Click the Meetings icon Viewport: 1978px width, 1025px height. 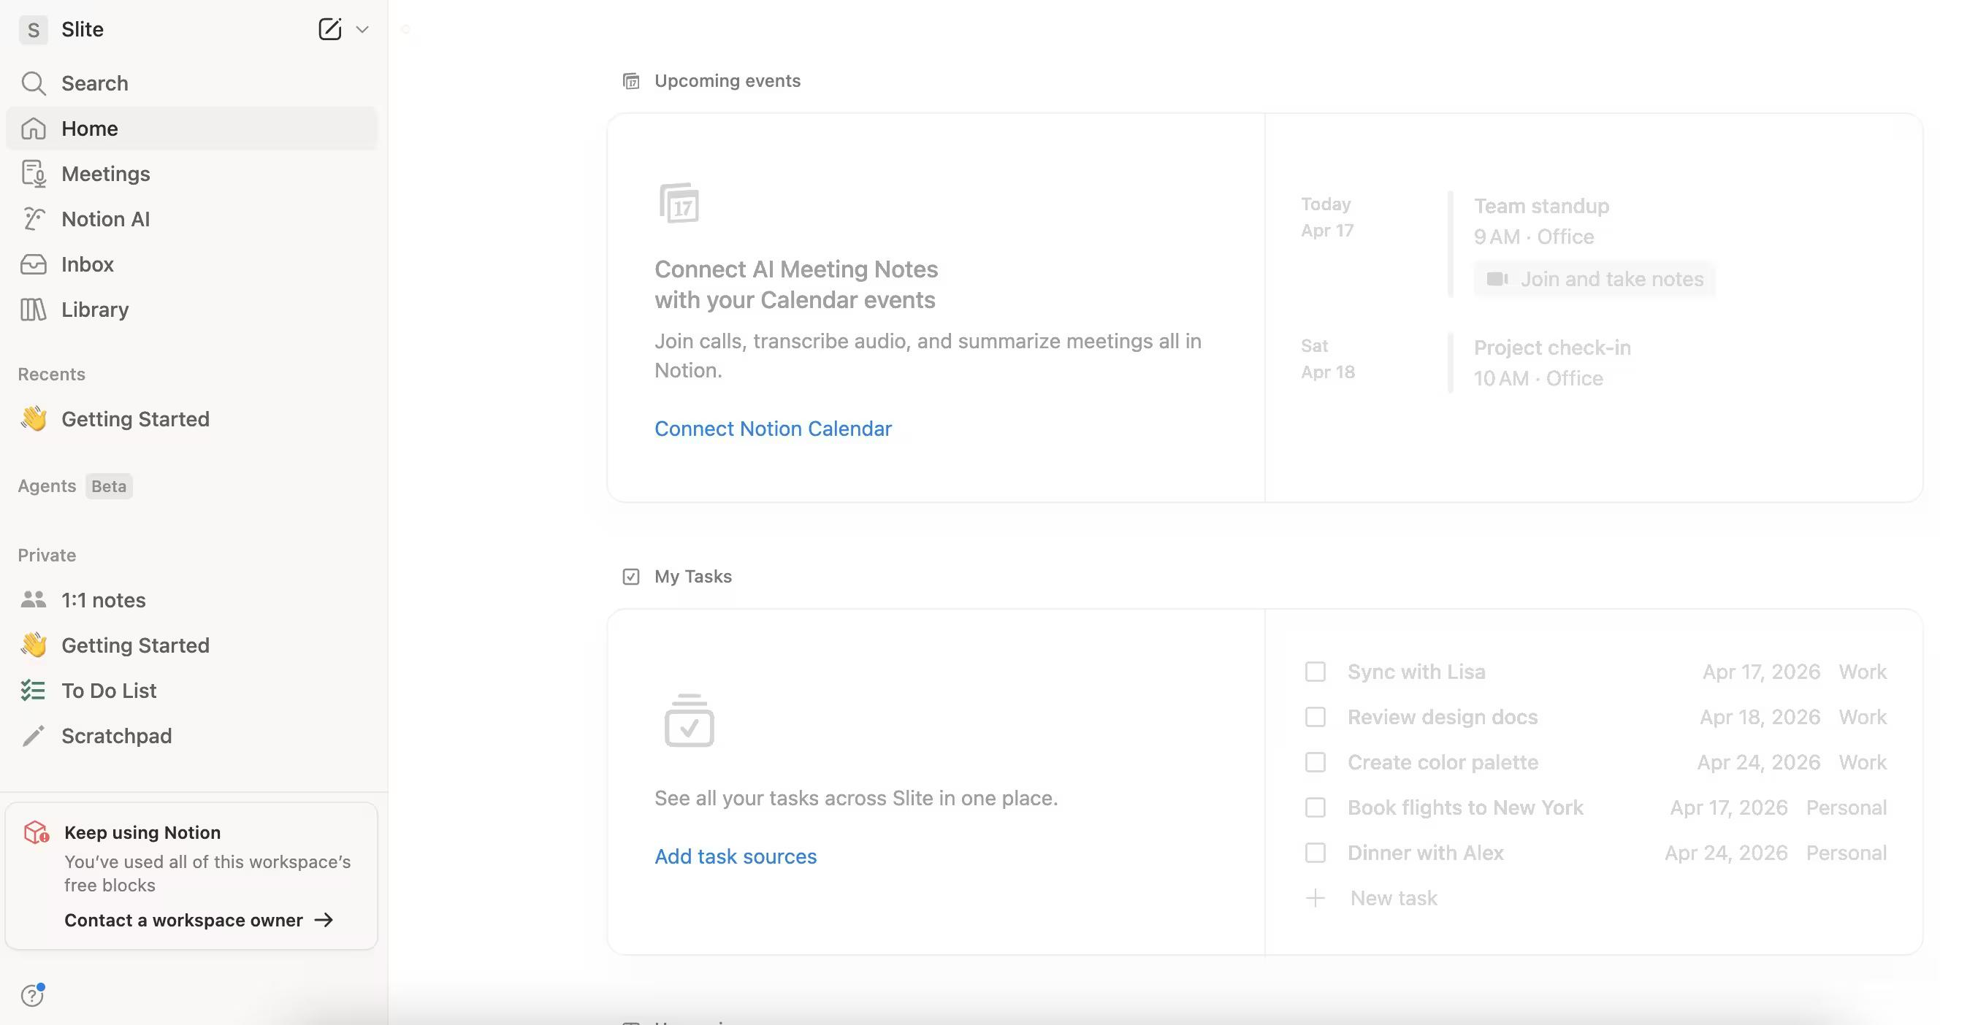[x=33, y=174]
